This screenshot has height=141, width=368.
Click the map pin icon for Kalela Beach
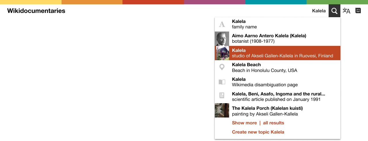(222, 67)
